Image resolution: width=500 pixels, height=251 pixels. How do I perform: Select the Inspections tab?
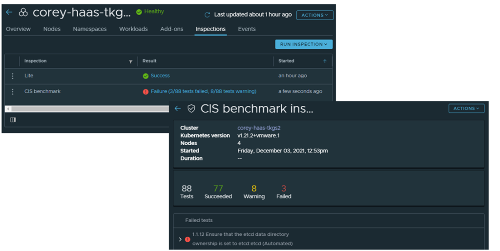click(210, 29)
